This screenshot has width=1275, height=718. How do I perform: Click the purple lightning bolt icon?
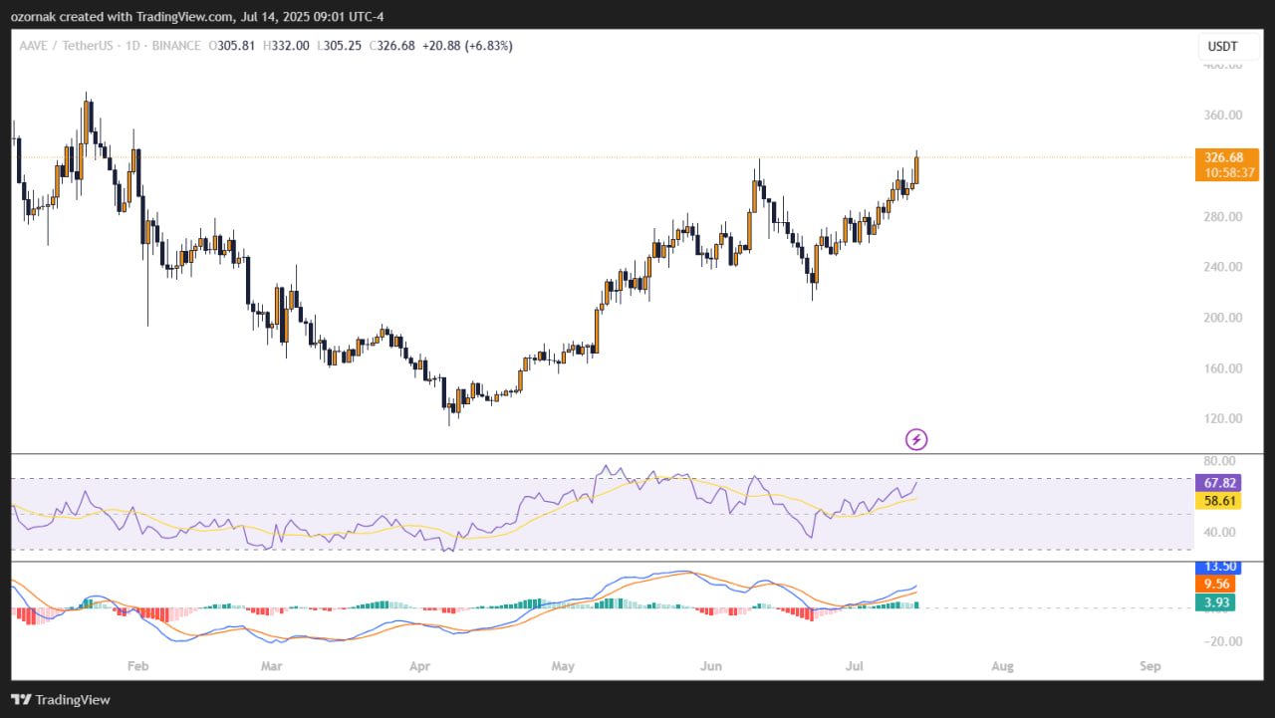click(916, 438)
